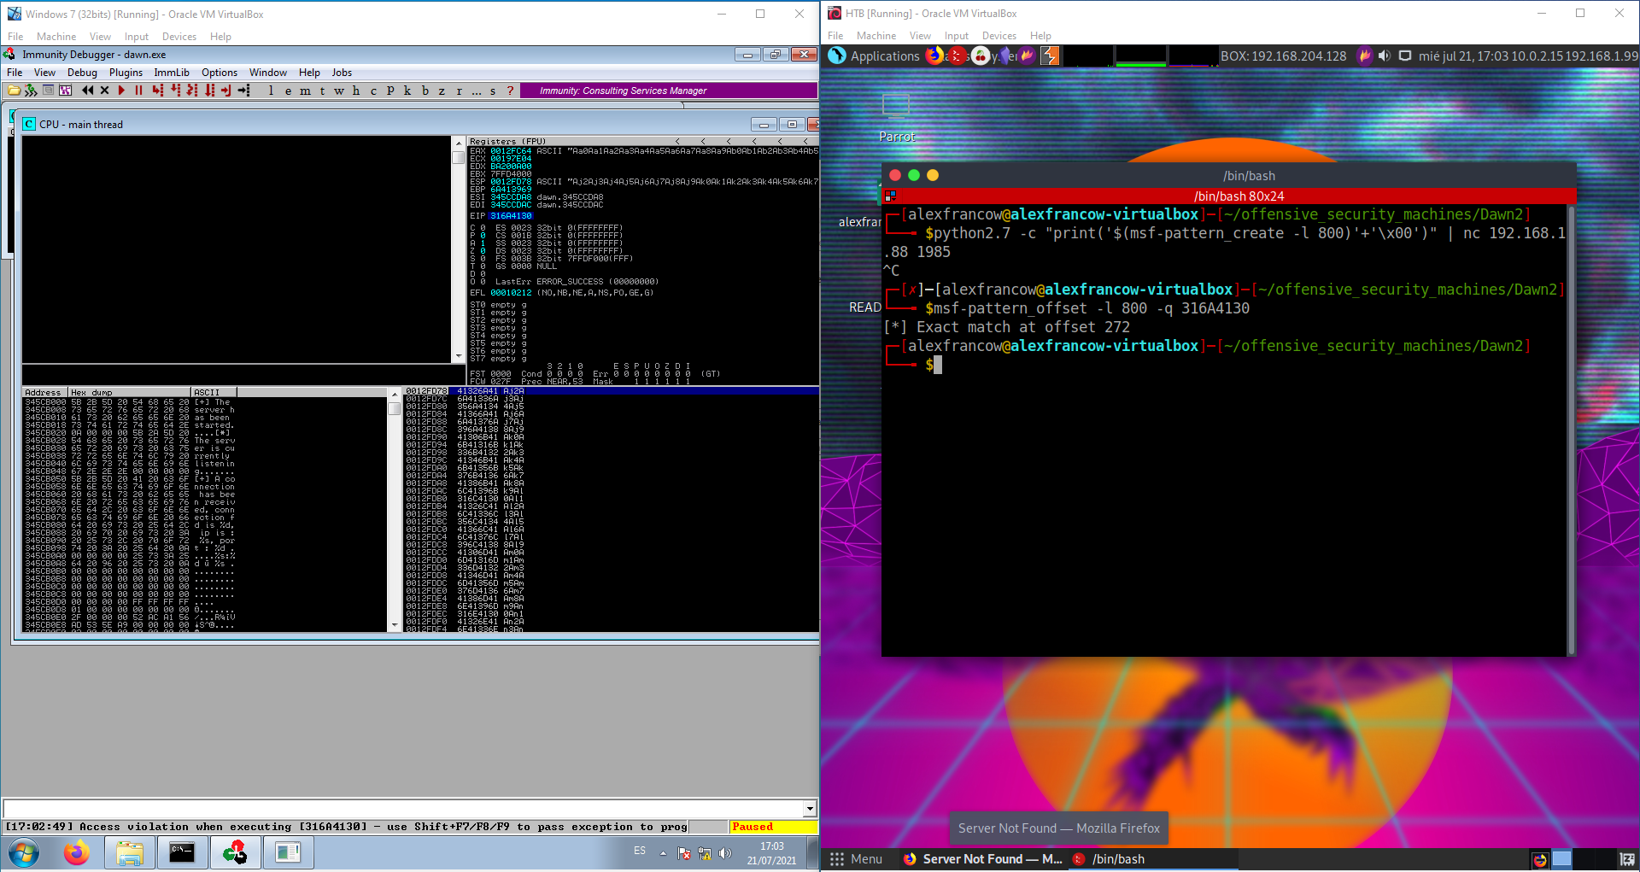Image resolution: width=1640 pixels, height=872 pixels.
Task: Focus the Immunity command input bar
Action: click(x=403, y=808)
